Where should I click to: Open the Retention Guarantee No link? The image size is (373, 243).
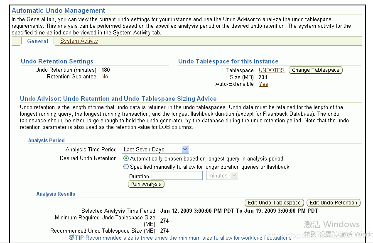[104, 76]
